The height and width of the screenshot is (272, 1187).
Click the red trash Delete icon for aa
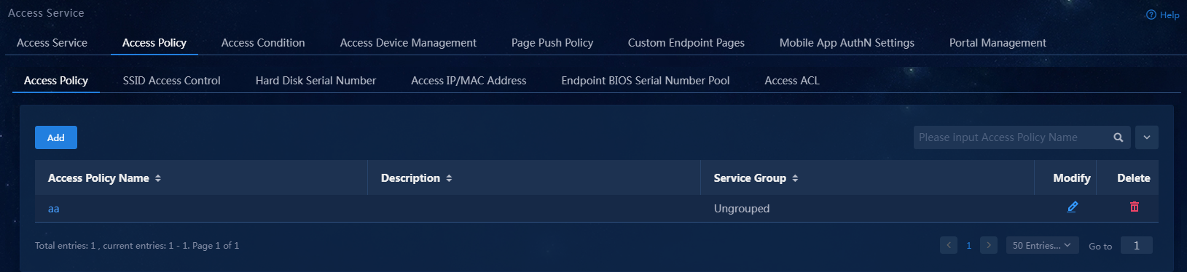(x=1134, y=207)
